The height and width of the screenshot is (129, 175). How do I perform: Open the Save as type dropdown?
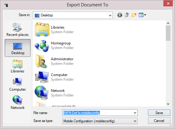pos(100,121)
